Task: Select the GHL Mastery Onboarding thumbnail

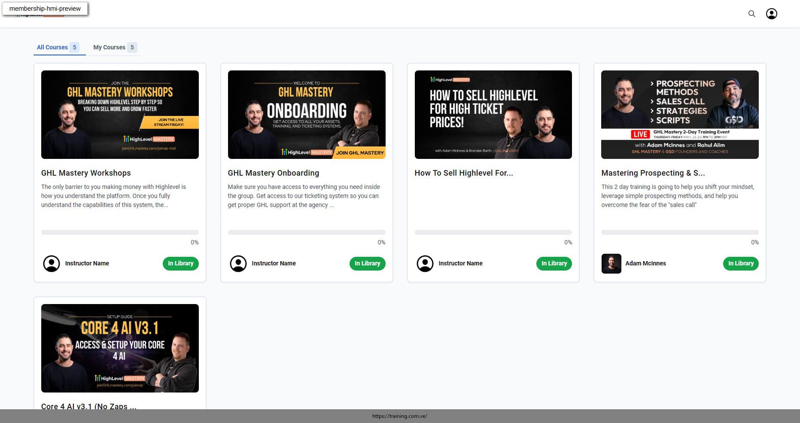Action: pyautogui.click(x=307, y=115)
